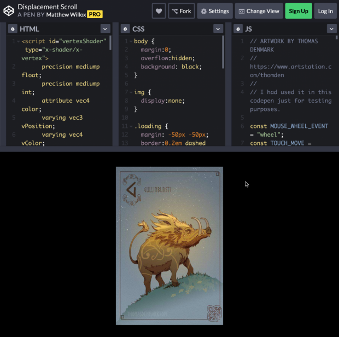Screen dimensions: 339x337
Task: Open HTML editor settings gear
Action: [13, 29]
